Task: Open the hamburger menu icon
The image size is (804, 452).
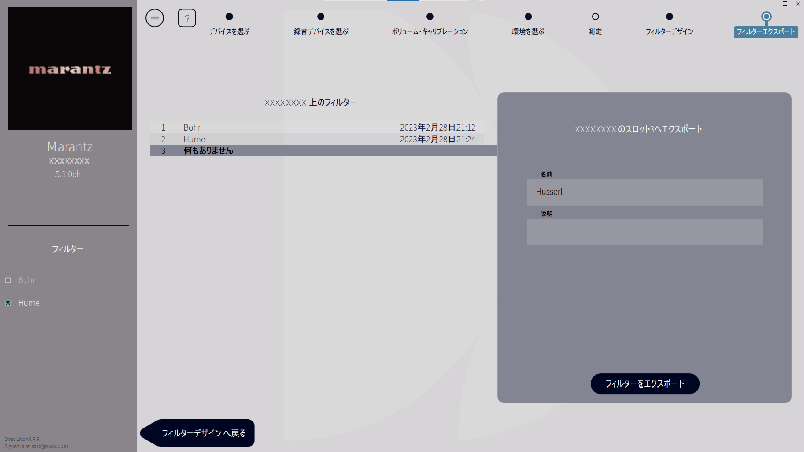Action: click(155, 18)
